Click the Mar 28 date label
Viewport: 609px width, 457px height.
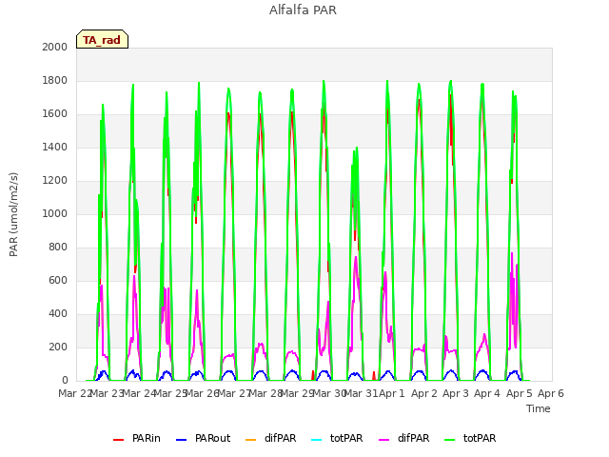point(265,393)
